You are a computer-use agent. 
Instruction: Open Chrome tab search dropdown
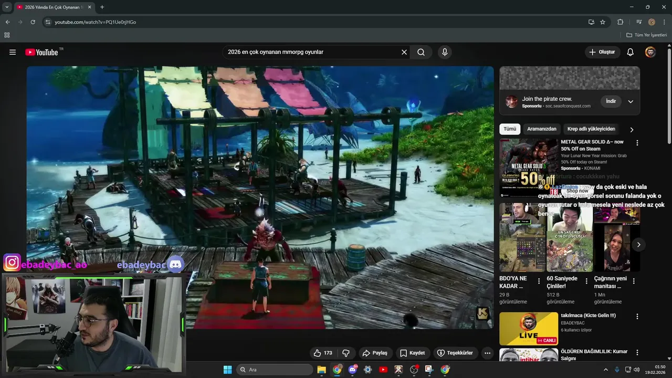click(x=7, y=7)
